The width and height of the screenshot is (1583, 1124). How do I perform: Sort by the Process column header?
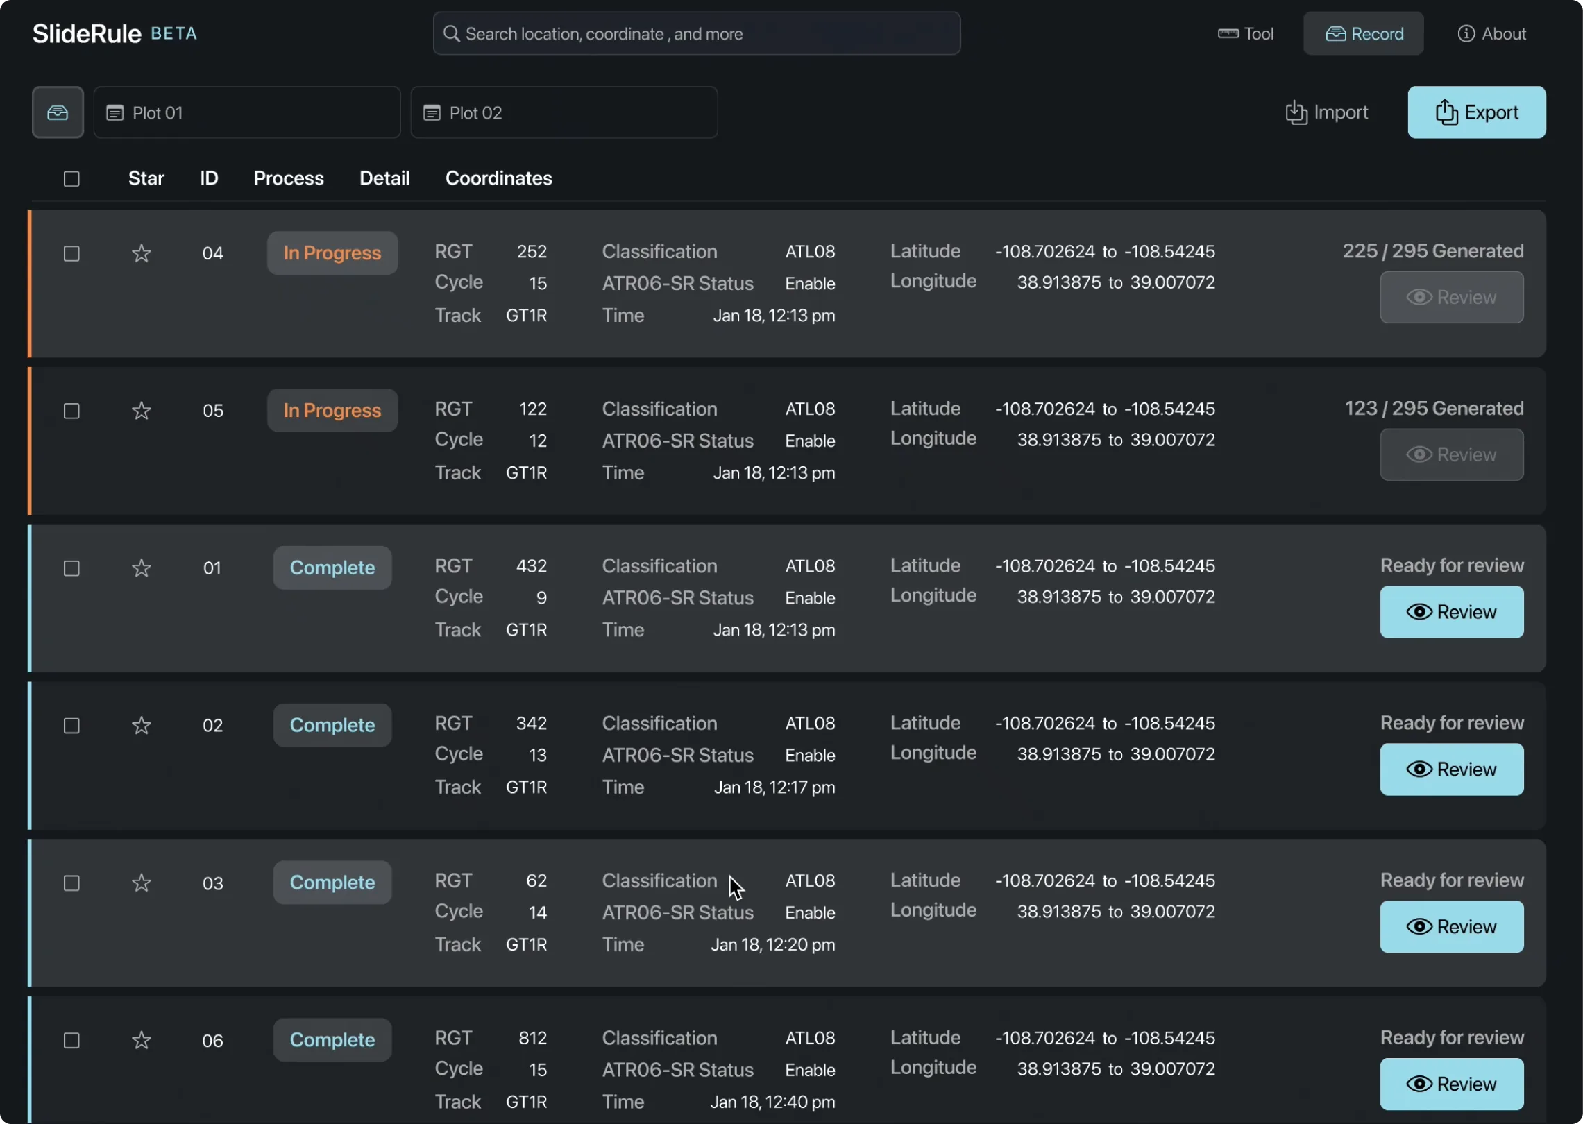(289, 179)
